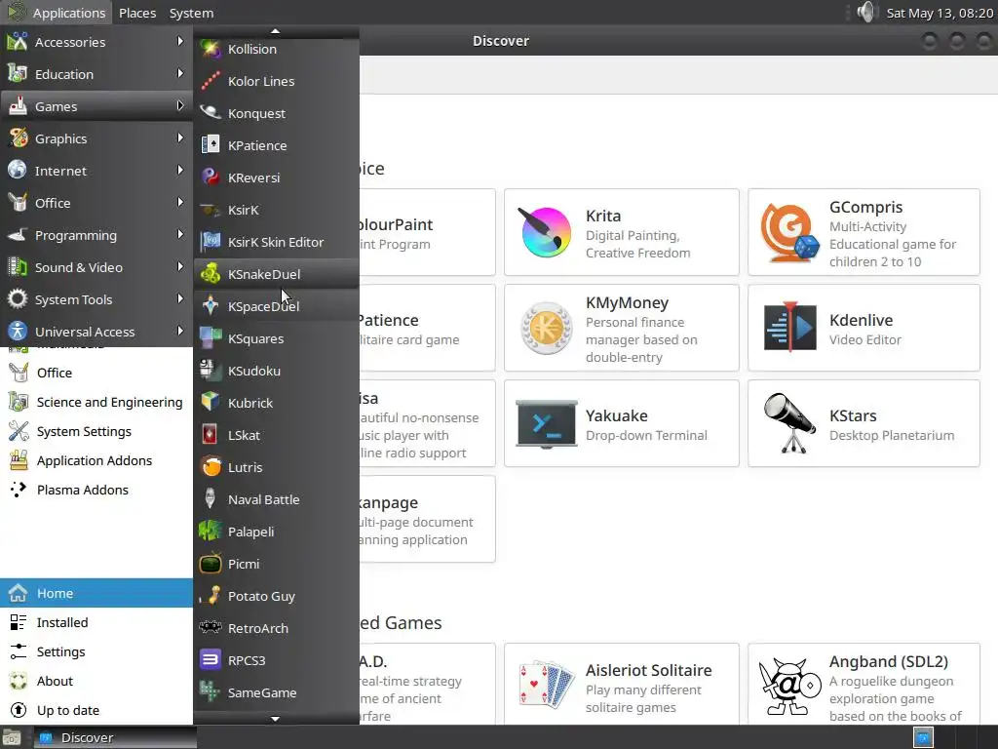998x749 pixels.
Task: Open the Places menu
Action: (x=136, y=13)
